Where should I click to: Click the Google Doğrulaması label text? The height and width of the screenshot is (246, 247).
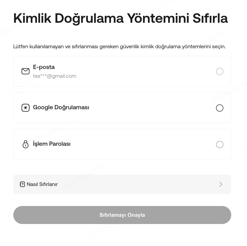pyautogui.click(x=61, y=107)
